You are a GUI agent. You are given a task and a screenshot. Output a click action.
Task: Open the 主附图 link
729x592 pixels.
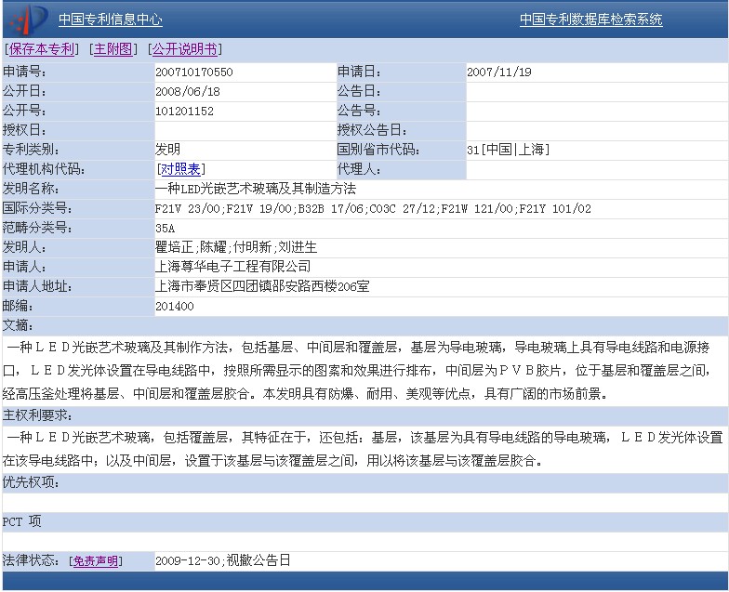pos(113,49)
